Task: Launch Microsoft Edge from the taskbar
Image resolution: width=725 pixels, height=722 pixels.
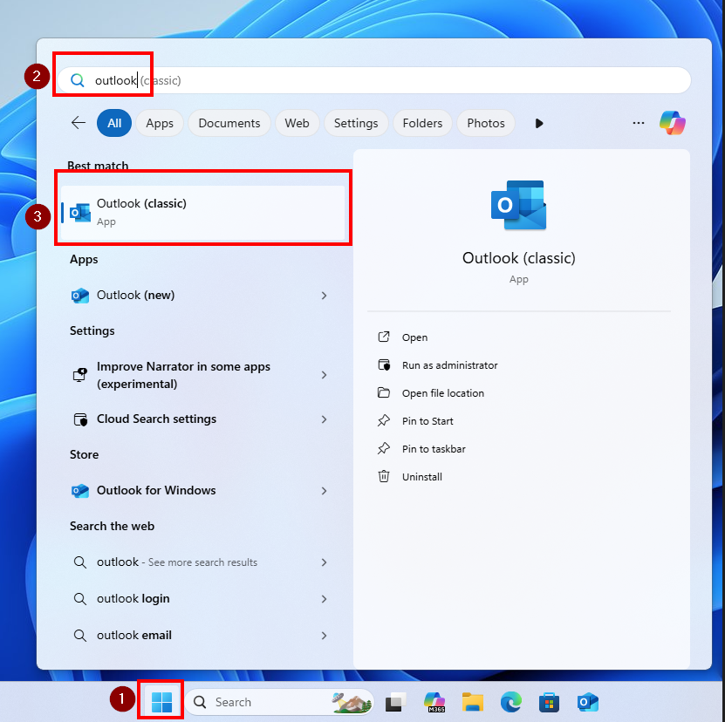Action: coord(511,702)
